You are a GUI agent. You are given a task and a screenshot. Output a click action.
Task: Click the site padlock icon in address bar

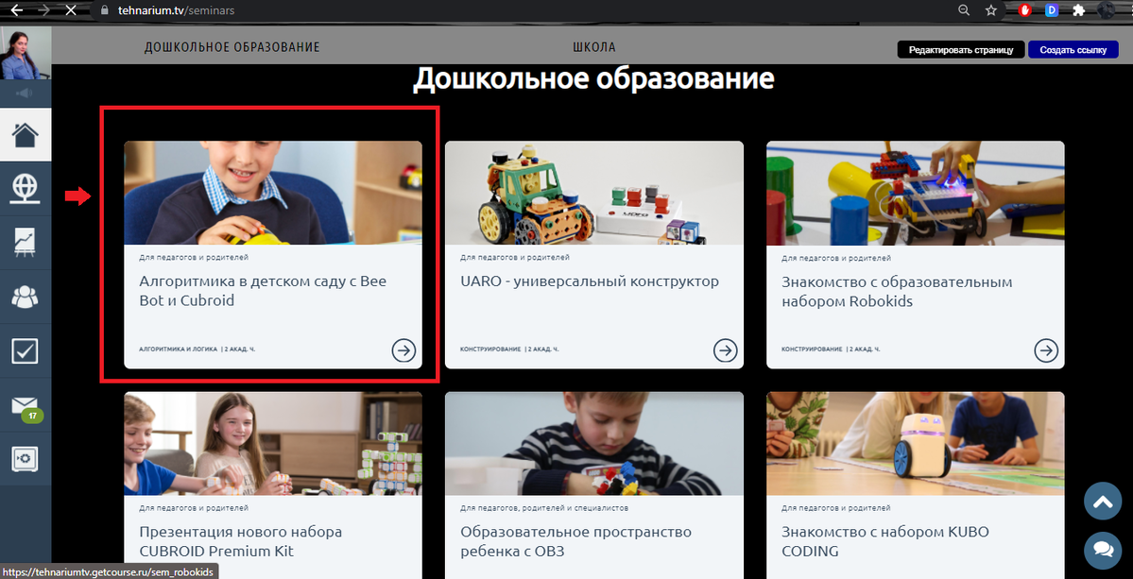pyautogui.click(x=104, y=10)
